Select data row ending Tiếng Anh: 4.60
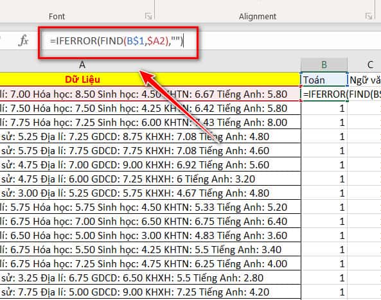 [x=150, y=150]
